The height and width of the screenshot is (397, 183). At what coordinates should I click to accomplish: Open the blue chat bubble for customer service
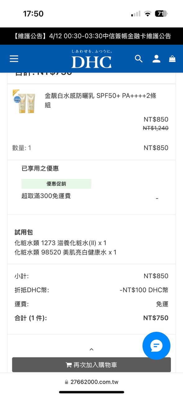click(156, 346)
